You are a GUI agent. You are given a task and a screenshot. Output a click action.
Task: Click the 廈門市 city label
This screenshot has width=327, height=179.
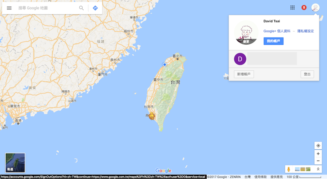103,74
